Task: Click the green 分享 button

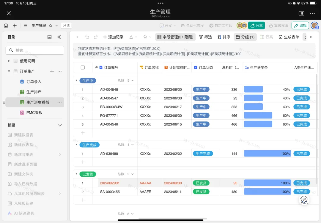Action: point(256,26)
